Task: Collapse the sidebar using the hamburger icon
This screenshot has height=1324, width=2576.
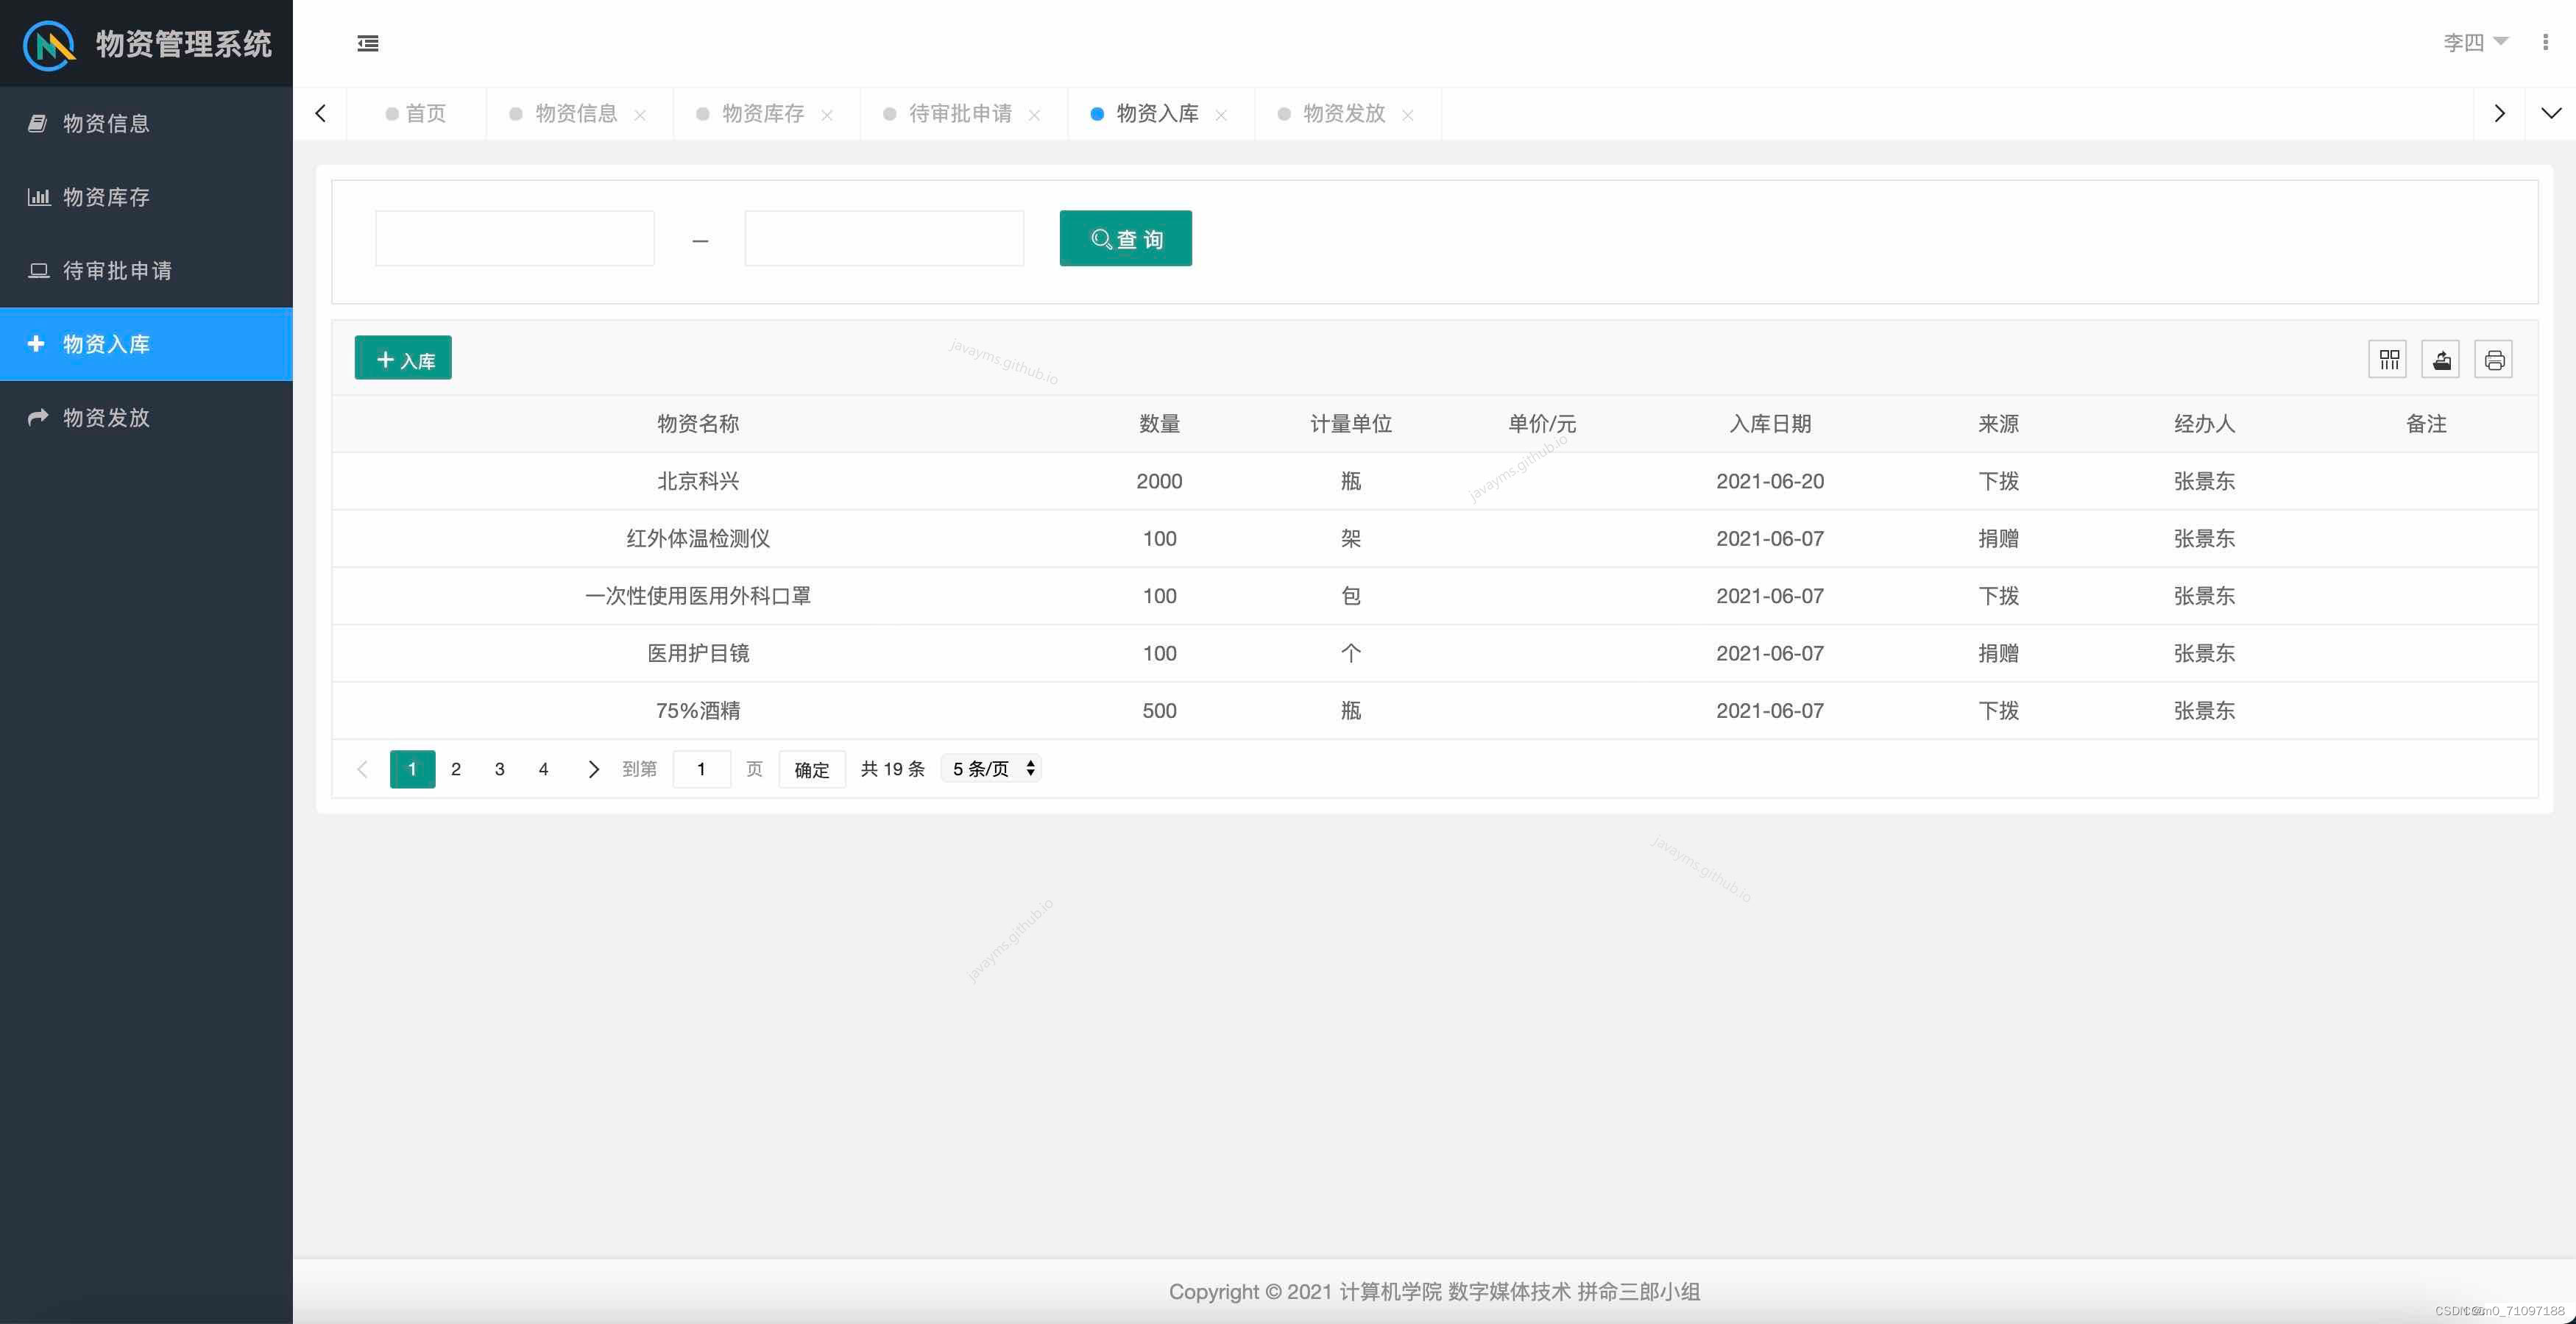Action: (367, 43)
